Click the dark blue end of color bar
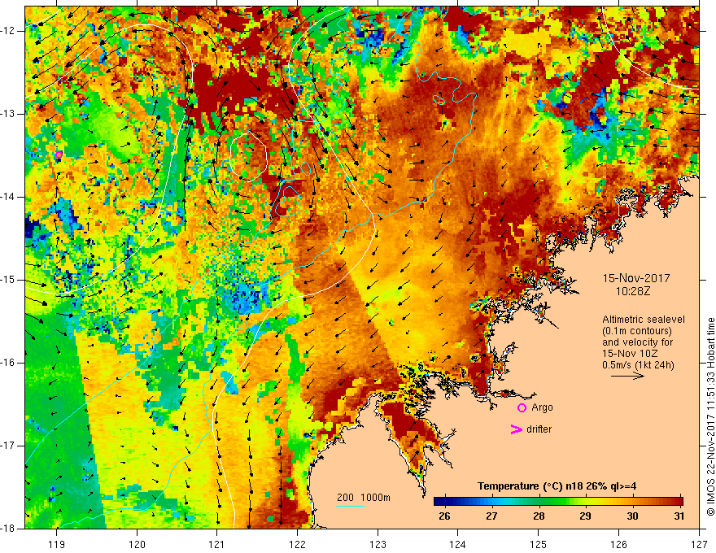The image size is (716, 553). [439, 501]
